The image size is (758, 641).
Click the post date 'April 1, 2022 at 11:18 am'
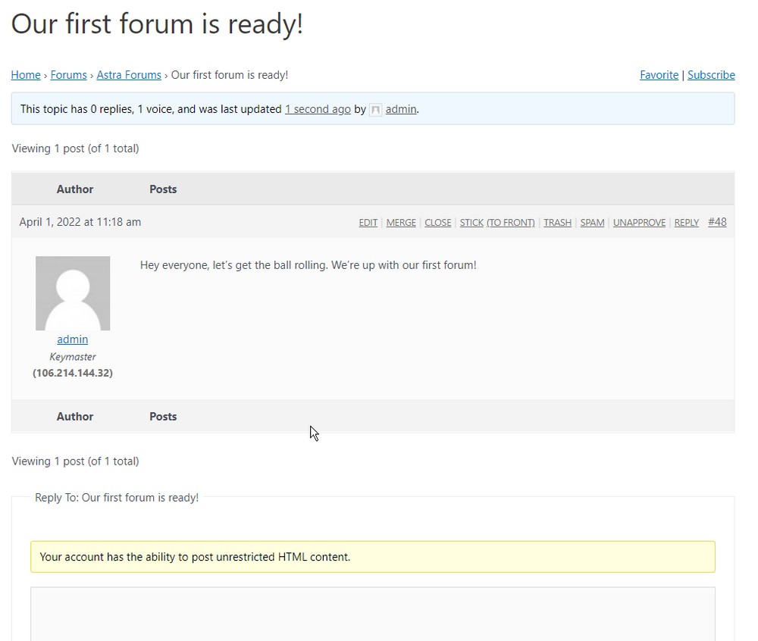(x=80, y=222)
